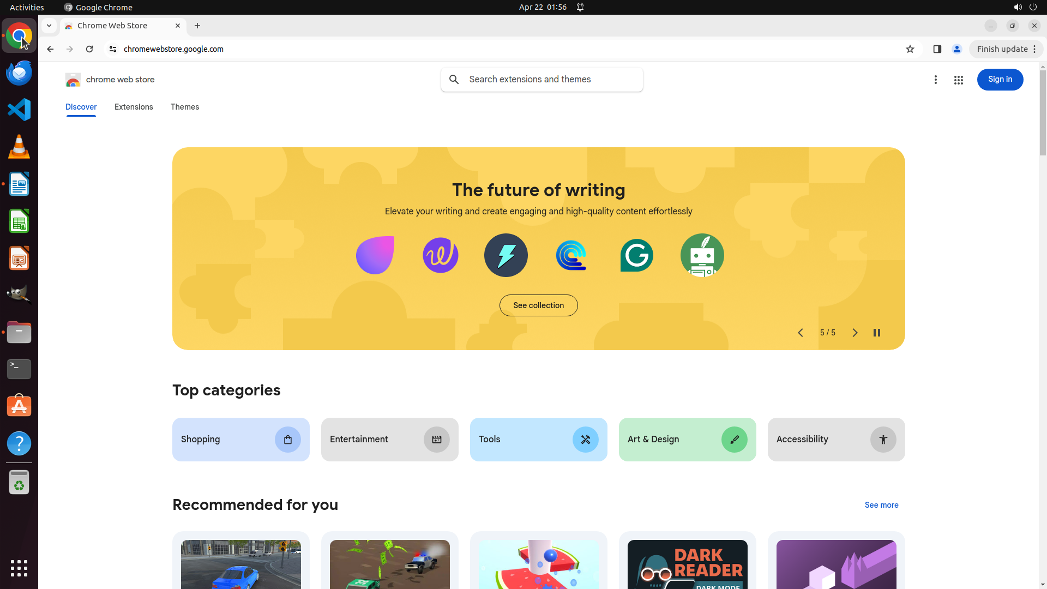This screenshot has width=1047, height=589.
Task: Open the Finish update Chrome menu
Action: (1006, 49)
